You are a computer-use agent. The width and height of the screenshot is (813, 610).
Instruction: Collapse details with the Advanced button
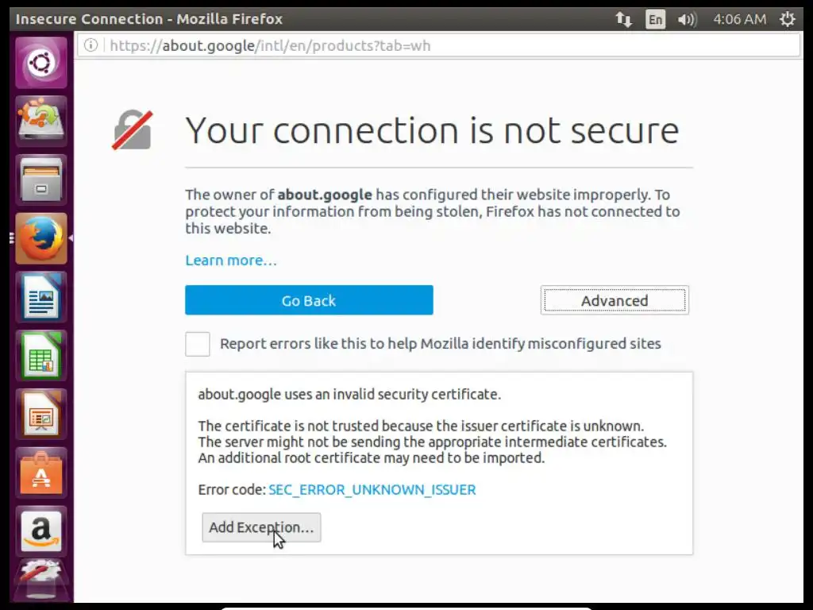pos(615,300)
